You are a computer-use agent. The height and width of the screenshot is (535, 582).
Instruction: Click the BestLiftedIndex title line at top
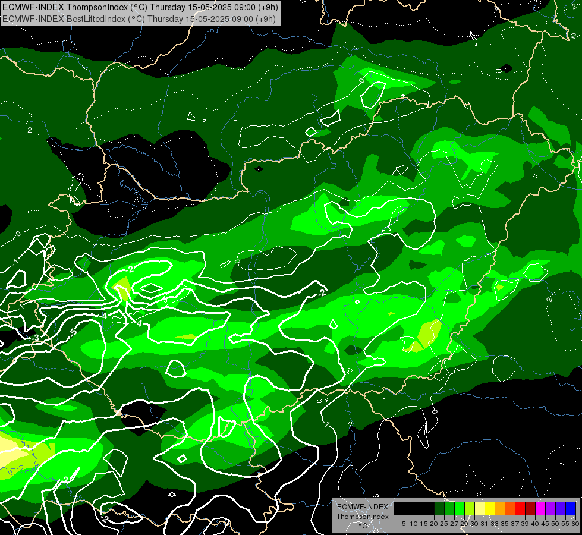pyautogui.click(x=139, y=19)
